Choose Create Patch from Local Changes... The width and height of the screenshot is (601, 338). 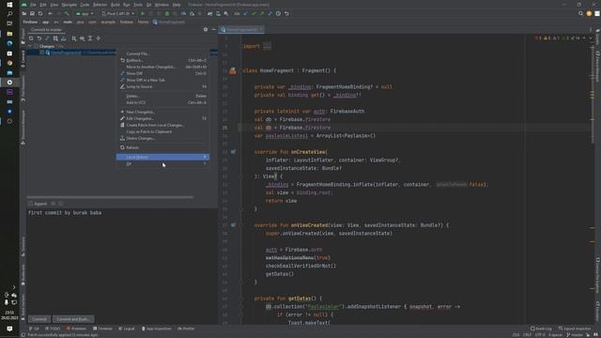pos(162,125)
